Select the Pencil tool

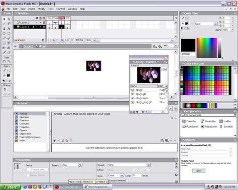pyautogui.click(x=4, y=38)
